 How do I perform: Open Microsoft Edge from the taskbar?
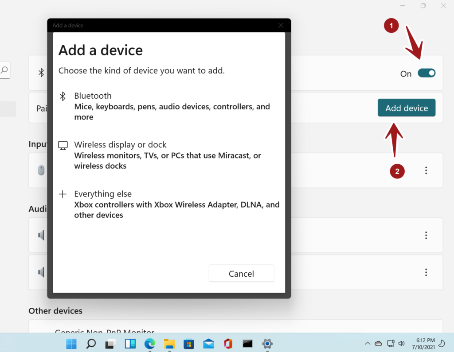pyautogui.click(x=150, y=344)
